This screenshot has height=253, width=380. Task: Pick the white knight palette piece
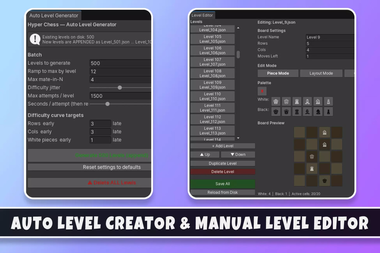pos(318,101)
